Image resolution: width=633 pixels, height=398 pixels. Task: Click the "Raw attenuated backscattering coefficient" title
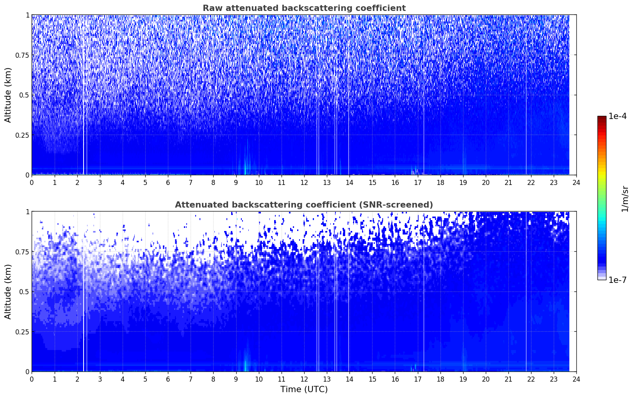point(304,8)
